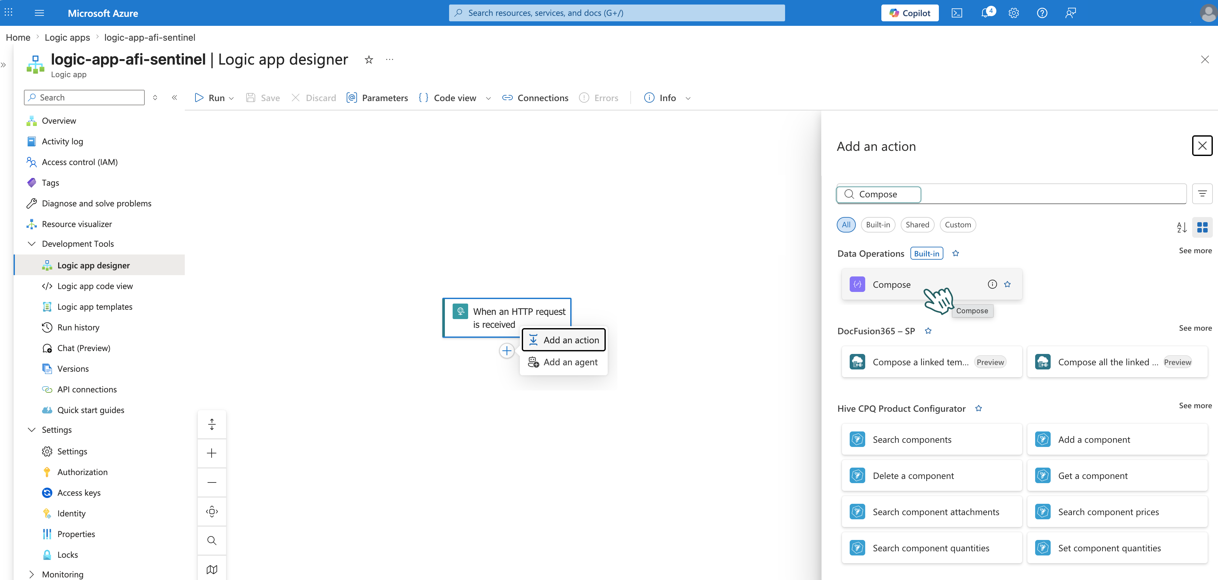Viewport: 1218px width, 580px height.
Task: Click the resource menu Search field
Action: pos(84,98)
